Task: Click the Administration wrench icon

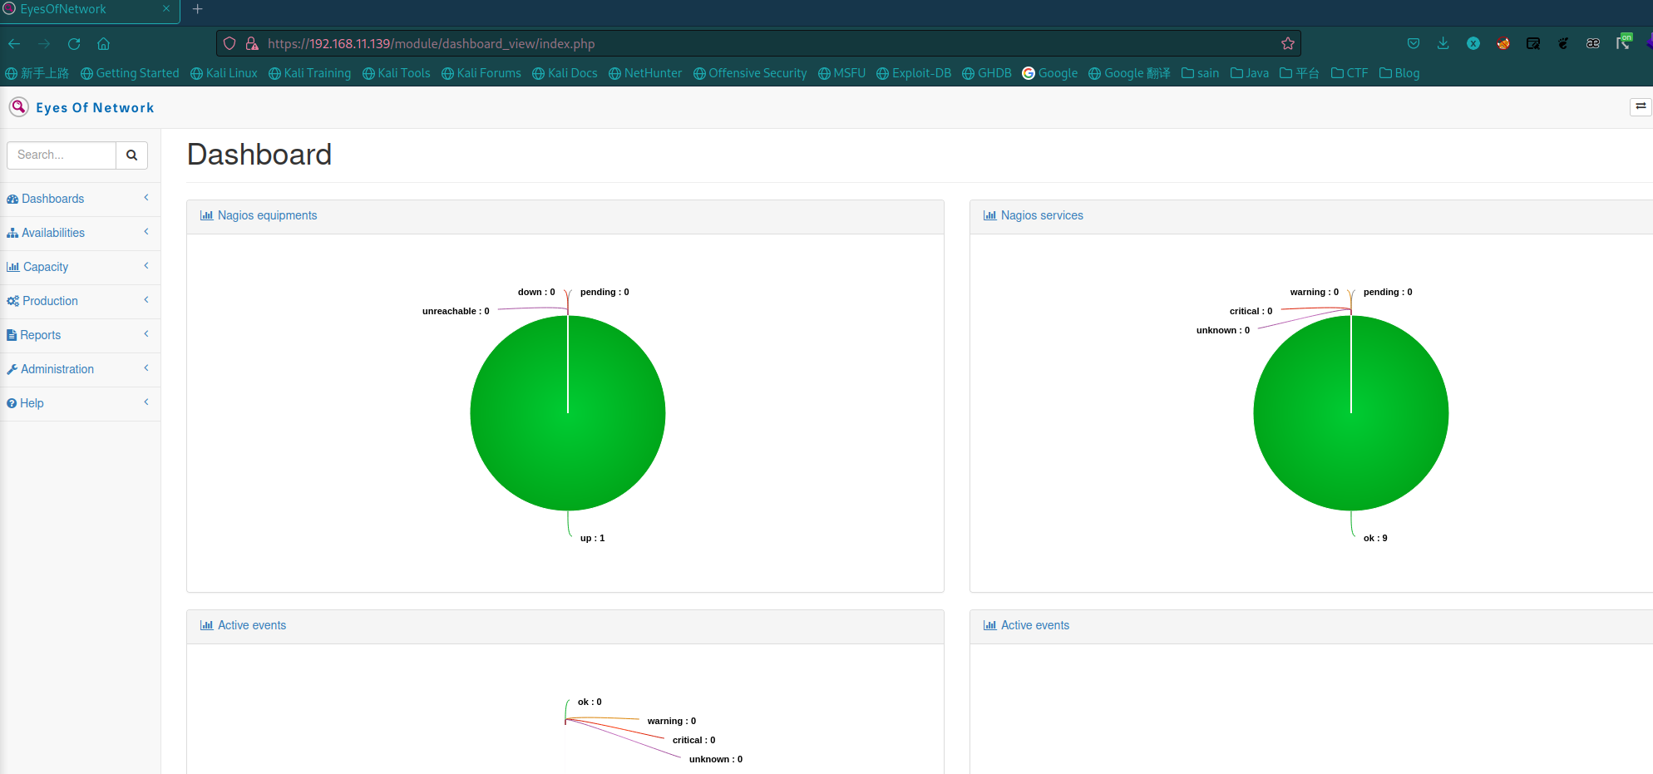Action: pos(12,369)
